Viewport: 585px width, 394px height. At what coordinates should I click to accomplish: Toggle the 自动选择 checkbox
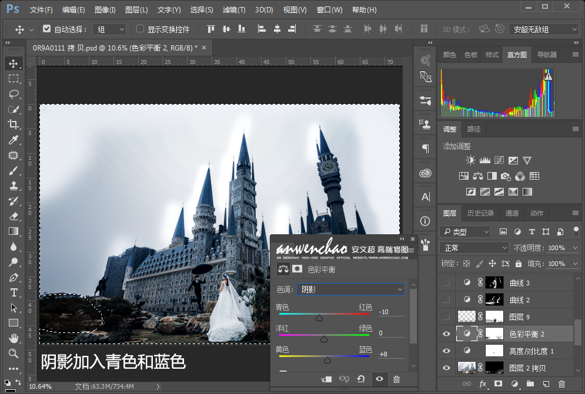point(46,29)
